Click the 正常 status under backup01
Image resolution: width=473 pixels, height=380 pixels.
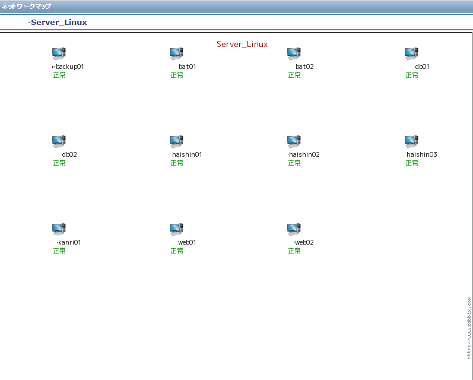click(59, 75)
